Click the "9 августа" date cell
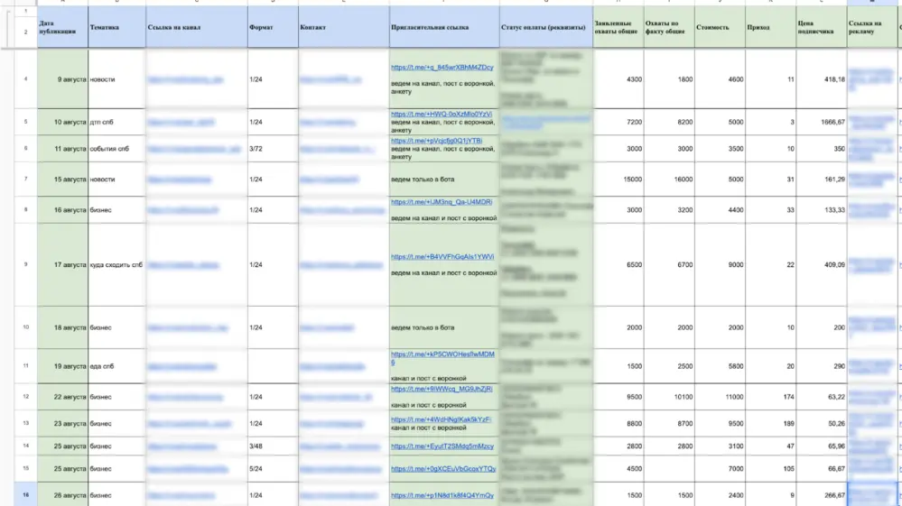This screenshot has height=506, width=902. [62, 79]
